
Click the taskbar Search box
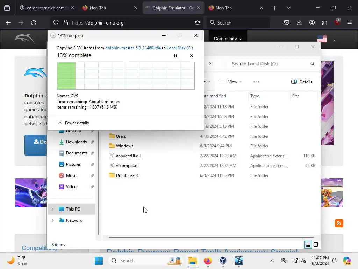146,261
